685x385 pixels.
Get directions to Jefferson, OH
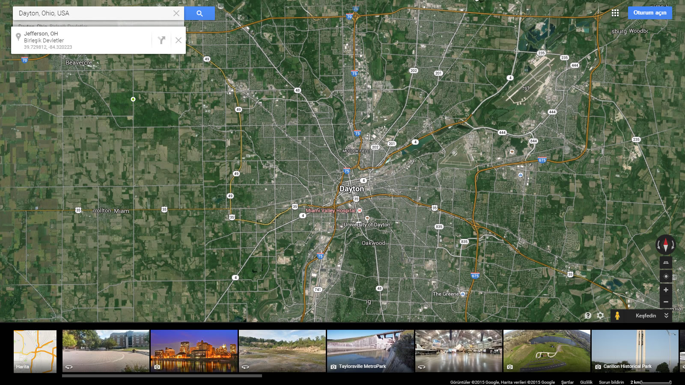[x=161, y=40]
